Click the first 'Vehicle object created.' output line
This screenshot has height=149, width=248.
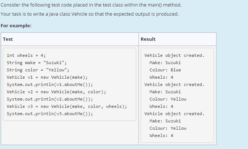point(174,55)
